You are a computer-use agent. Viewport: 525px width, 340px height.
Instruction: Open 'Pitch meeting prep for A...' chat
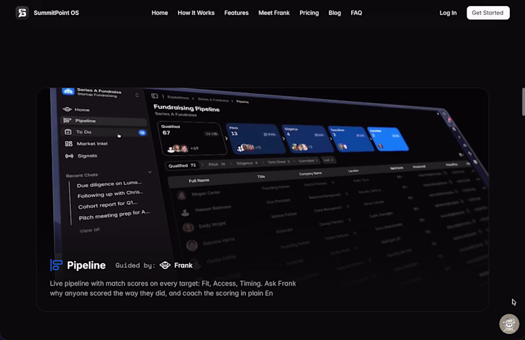[114, 215]
